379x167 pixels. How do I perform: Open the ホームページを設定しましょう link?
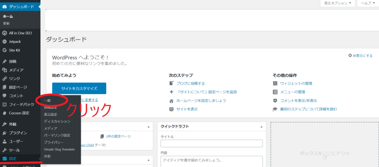(x=201, y=100)
